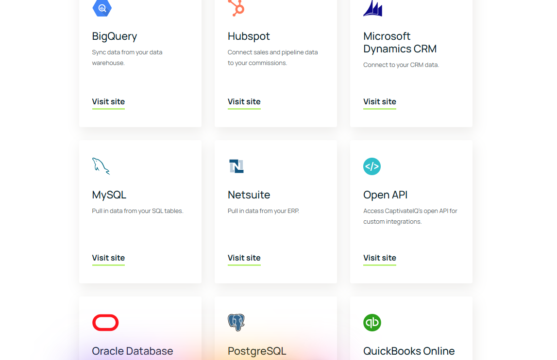Open Visit site link under BigQuery

click(x=108, y=102)
